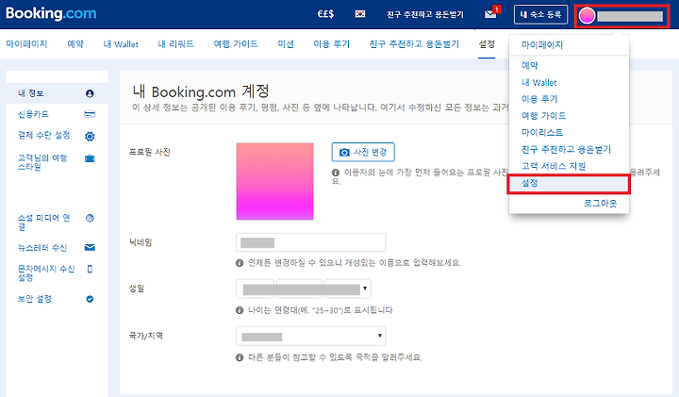679x397 pixels.
Task: Select 예약 in the account dropdown menu
Action: pyautogui.click(x=530, y=65)
